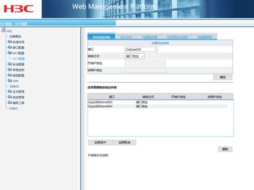Expand the VPN tree node
254x190 pixels.
click(x=15, y=81)
